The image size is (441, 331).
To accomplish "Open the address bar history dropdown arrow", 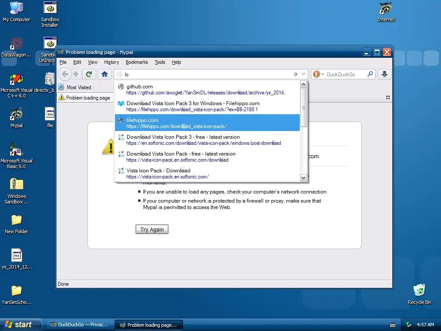I will coord(303,74).
